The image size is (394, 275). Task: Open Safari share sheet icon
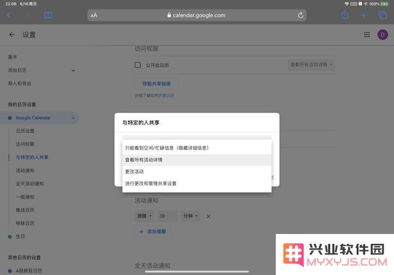[x=345, y=15]
